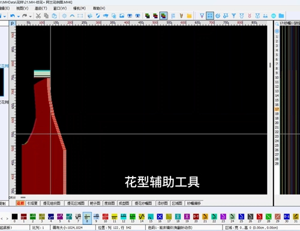
Task: Select the crosshair target tool icon
Action: pyautogui.click(x=64, y=16)
